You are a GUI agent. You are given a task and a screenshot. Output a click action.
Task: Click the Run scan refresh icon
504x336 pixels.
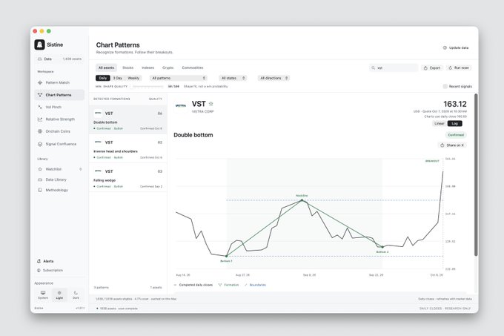[x=451, y=67]
